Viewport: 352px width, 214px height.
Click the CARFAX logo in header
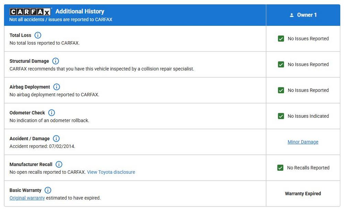pos(30,12)
